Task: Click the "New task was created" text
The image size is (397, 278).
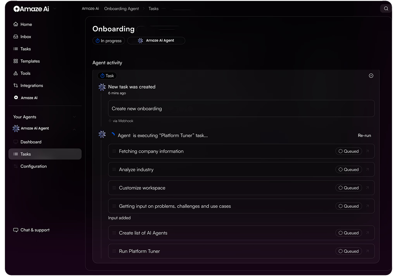Action: 132,87
